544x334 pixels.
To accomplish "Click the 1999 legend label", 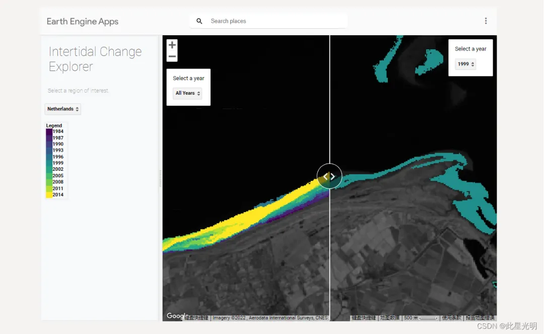I will point(58,163).
